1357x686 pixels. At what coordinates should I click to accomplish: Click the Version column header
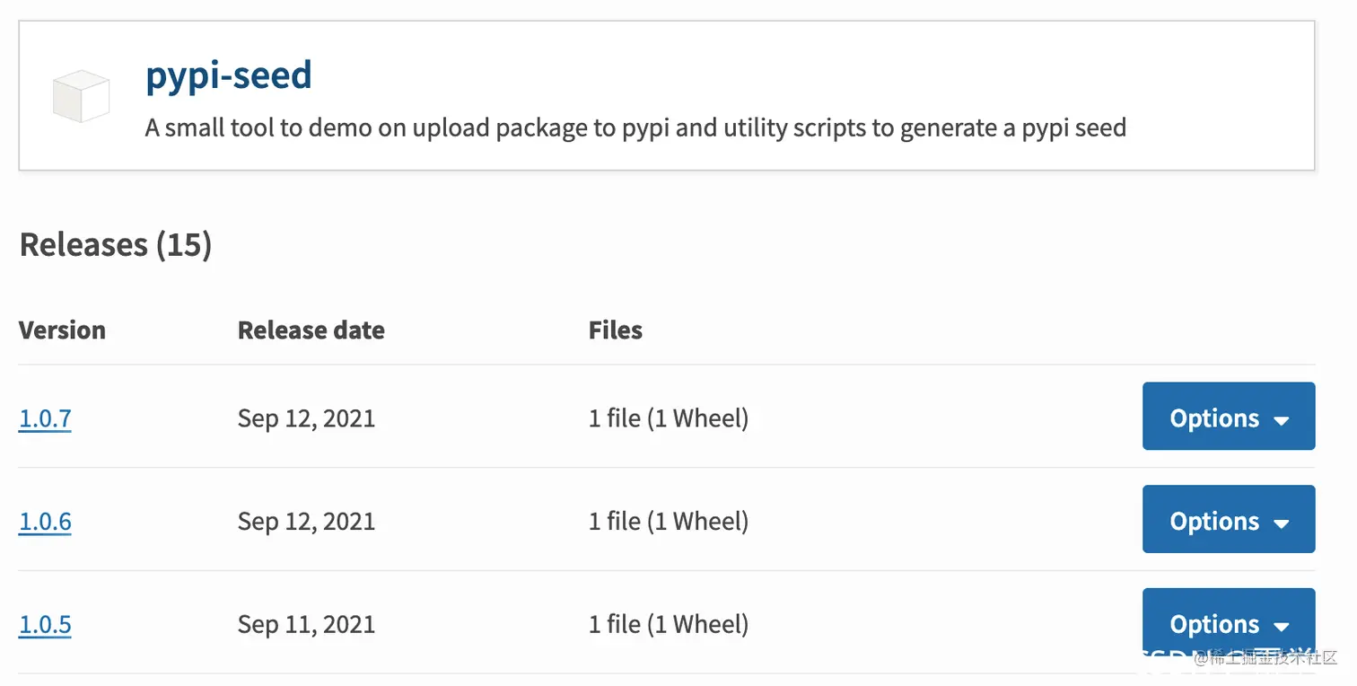pos(62,330)
